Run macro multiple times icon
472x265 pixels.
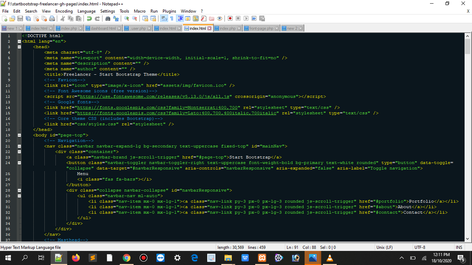254,18
